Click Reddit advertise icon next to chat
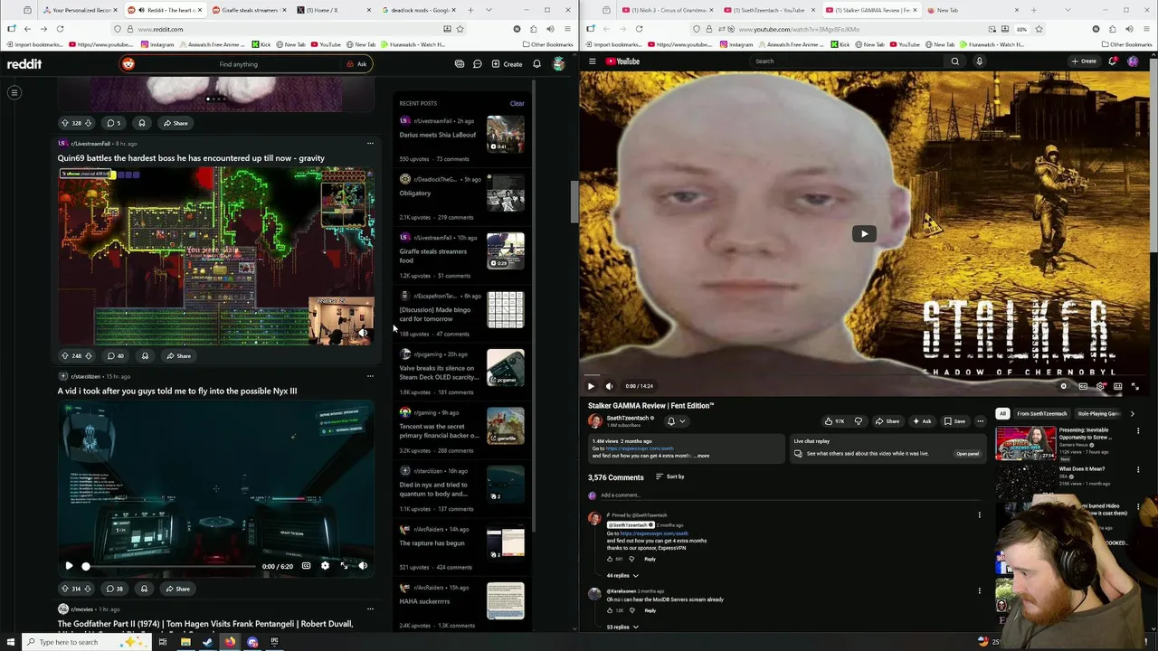The height and width of the screenshot is (651, 1158). click(460, 64)
